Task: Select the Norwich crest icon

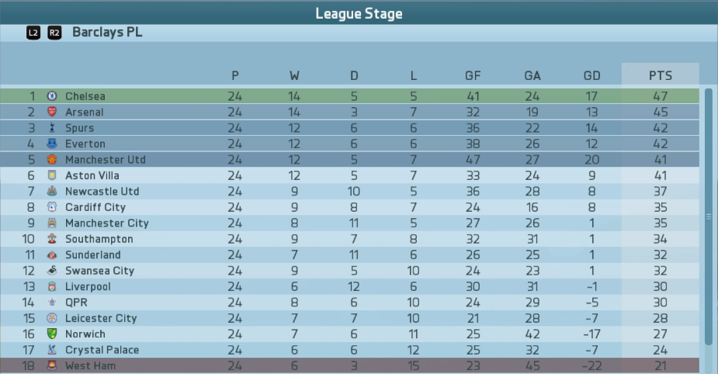Action: pyautogui.click(x=52, y=334)
